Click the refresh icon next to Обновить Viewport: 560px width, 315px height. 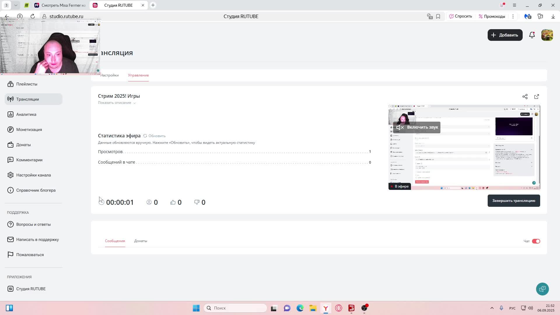click(145, 136)
